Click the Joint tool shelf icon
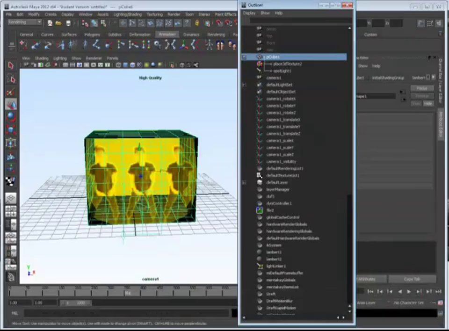This screenshot has width=449, height=331. point(96,45)
